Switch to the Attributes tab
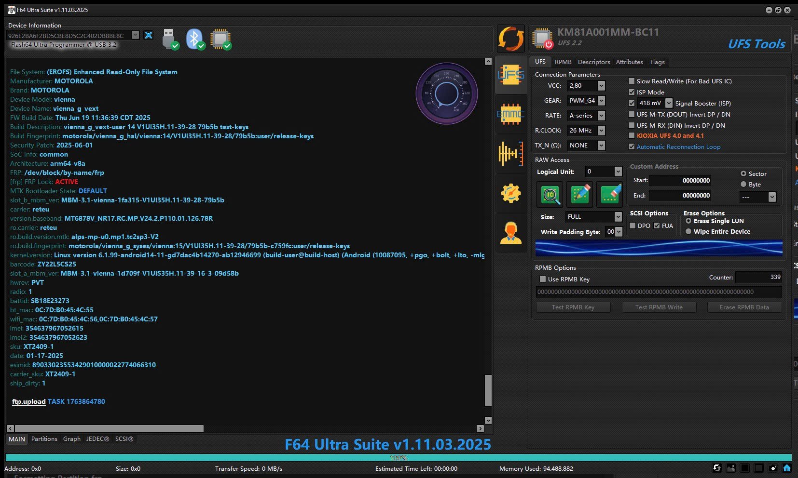 [x=629, y=62]
